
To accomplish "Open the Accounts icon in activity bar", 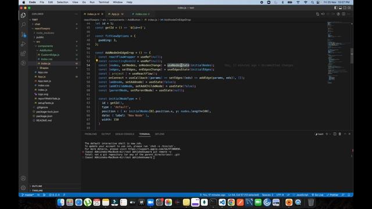I will coord(23,178).
